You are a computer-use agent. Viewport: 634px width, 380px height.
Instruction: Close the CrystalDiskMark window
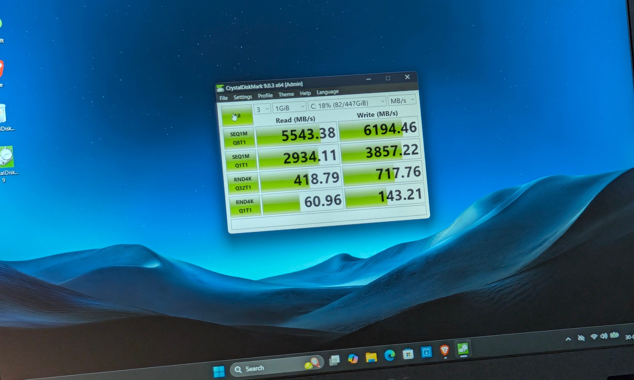point(407,77)
